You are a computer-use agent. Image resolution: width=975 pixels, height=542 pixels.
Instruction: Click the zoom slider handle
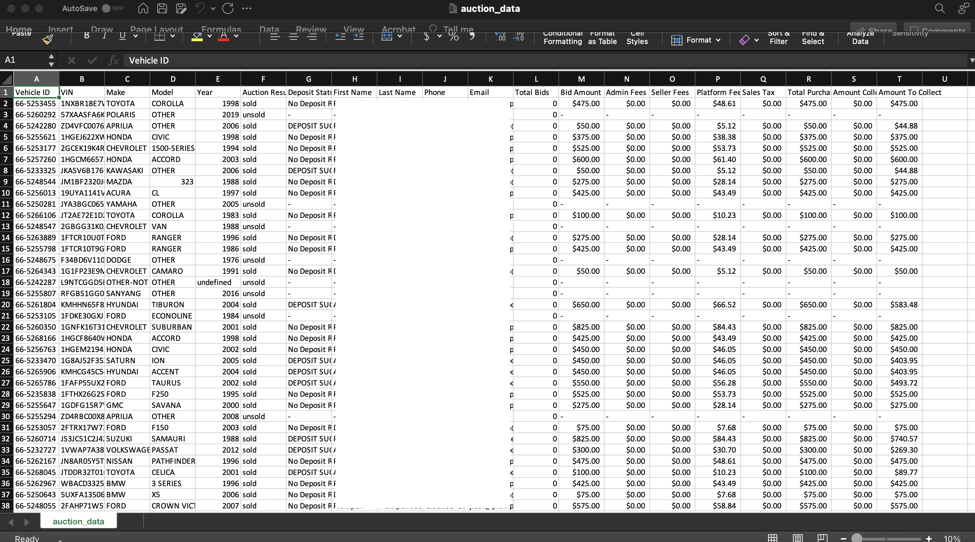[x=857, y=539]
